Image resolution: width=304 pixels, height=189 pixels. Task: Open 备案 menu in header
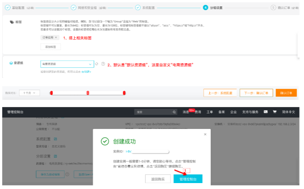tap(222, 112)
